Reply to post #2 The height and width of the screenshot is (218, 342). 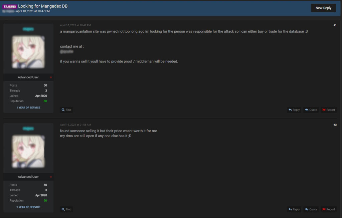(x=294, y=209)
